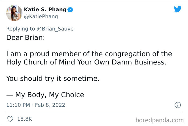Click the blue Twitter bird logo
188x126 pixels.
coord(178,9)
